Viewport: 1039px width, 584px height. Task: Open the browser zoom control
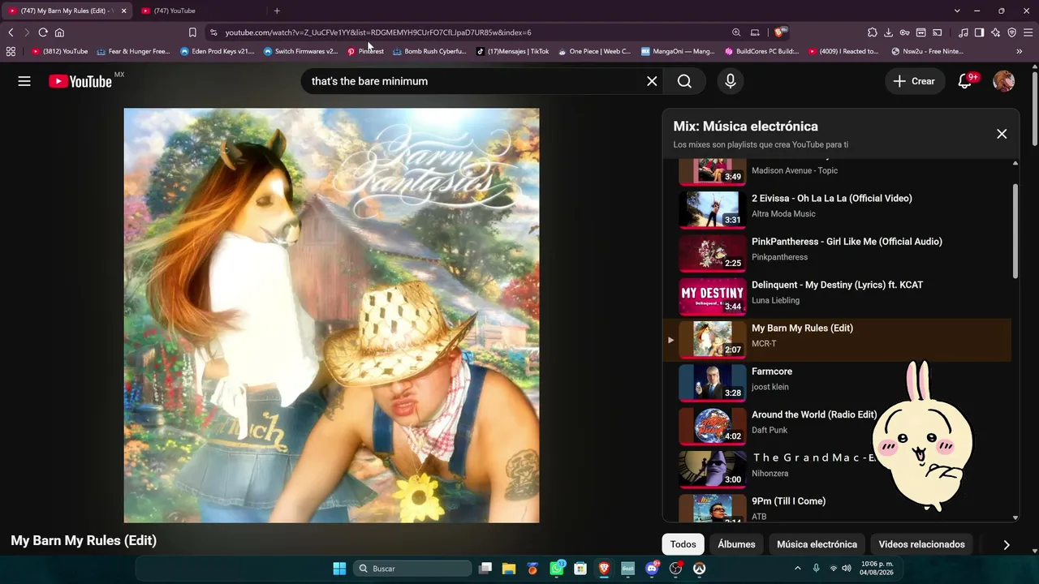click(x=736, y=32)
